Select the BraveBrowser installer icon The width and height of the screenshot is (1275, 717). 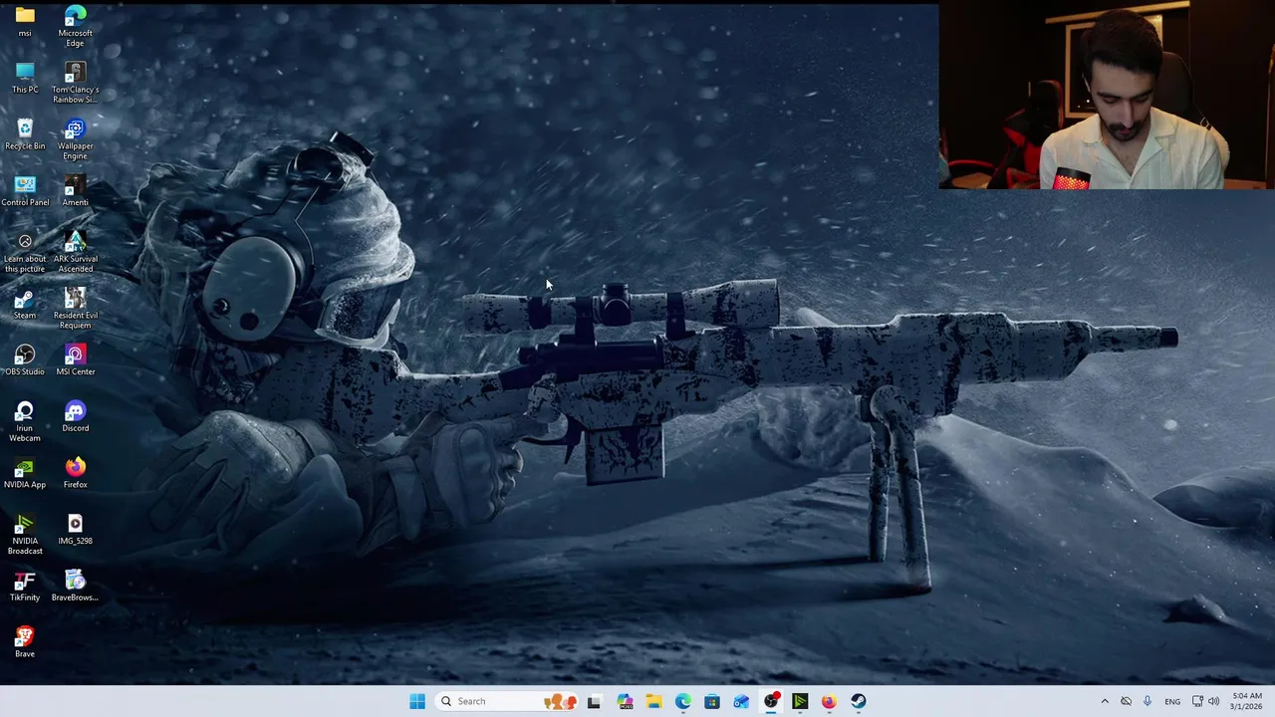[x=75, y=587]
